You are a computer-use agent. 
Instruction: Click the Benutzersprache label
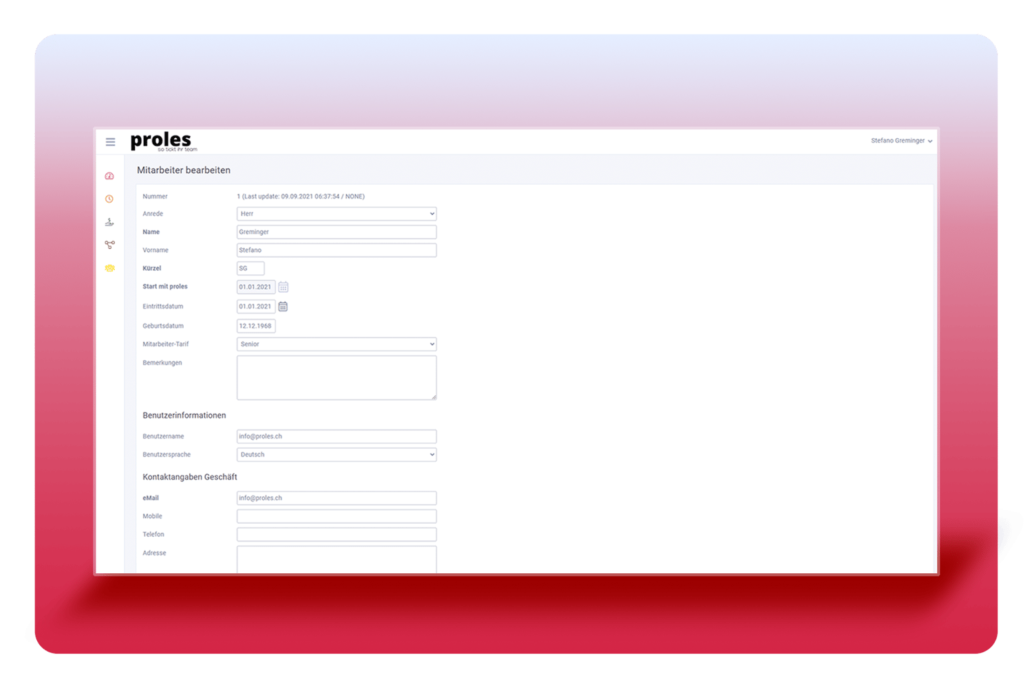tap(166, 455)
